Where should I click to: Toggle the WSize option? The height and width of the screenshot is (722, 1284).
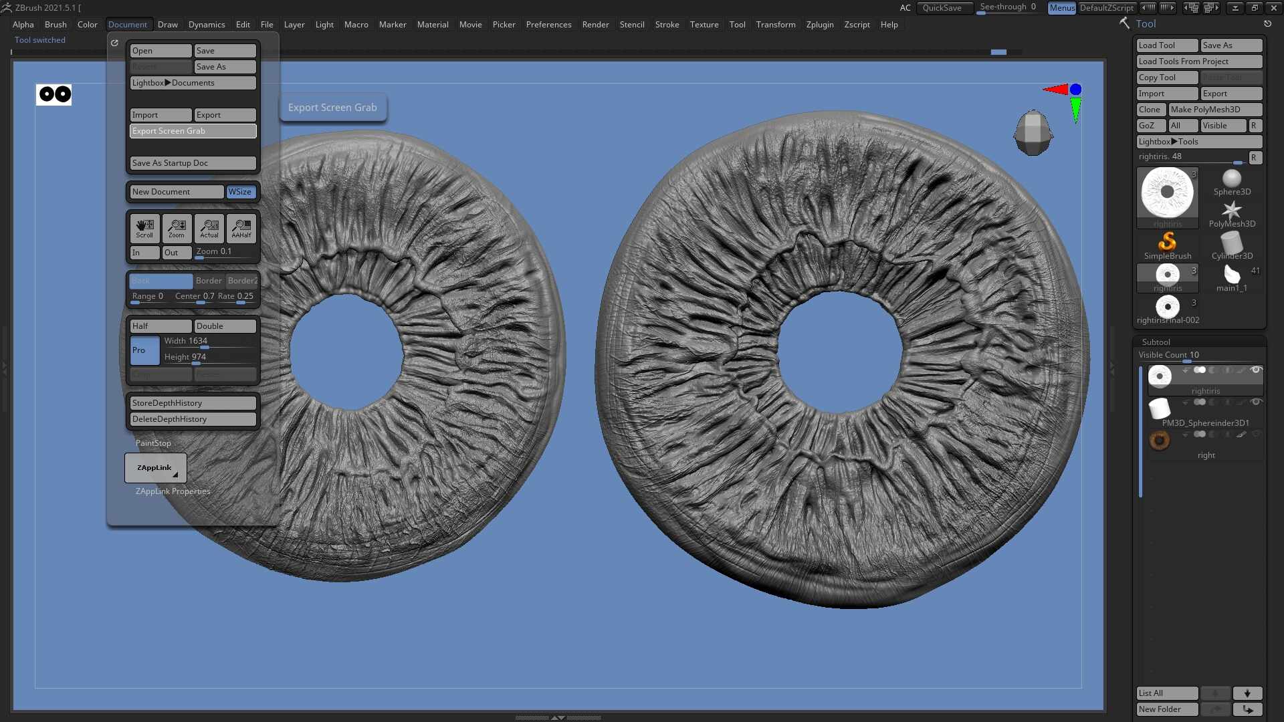pyautogui.click(x=240, y=192)
